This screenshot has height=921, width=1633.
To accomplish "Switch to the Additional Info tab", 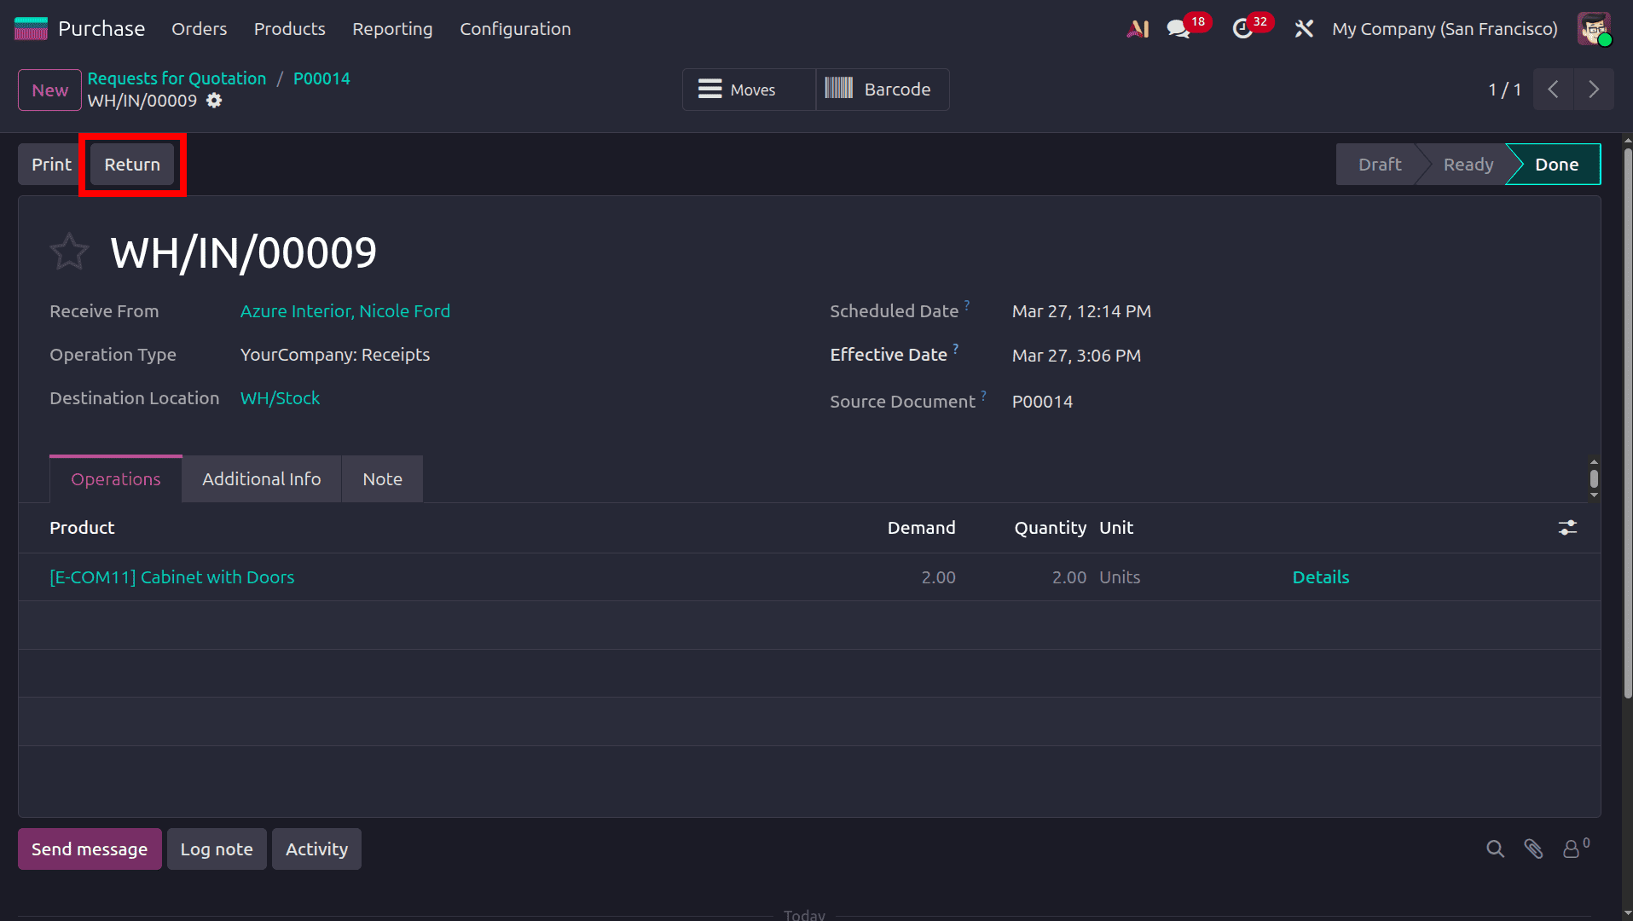I will (x=261, y=478).
